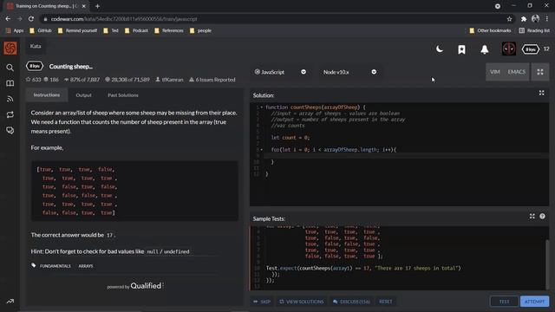Fold the for loop at line 8 arrow
Viewport: 555px width, 312px height.
[x=262, y=150]
